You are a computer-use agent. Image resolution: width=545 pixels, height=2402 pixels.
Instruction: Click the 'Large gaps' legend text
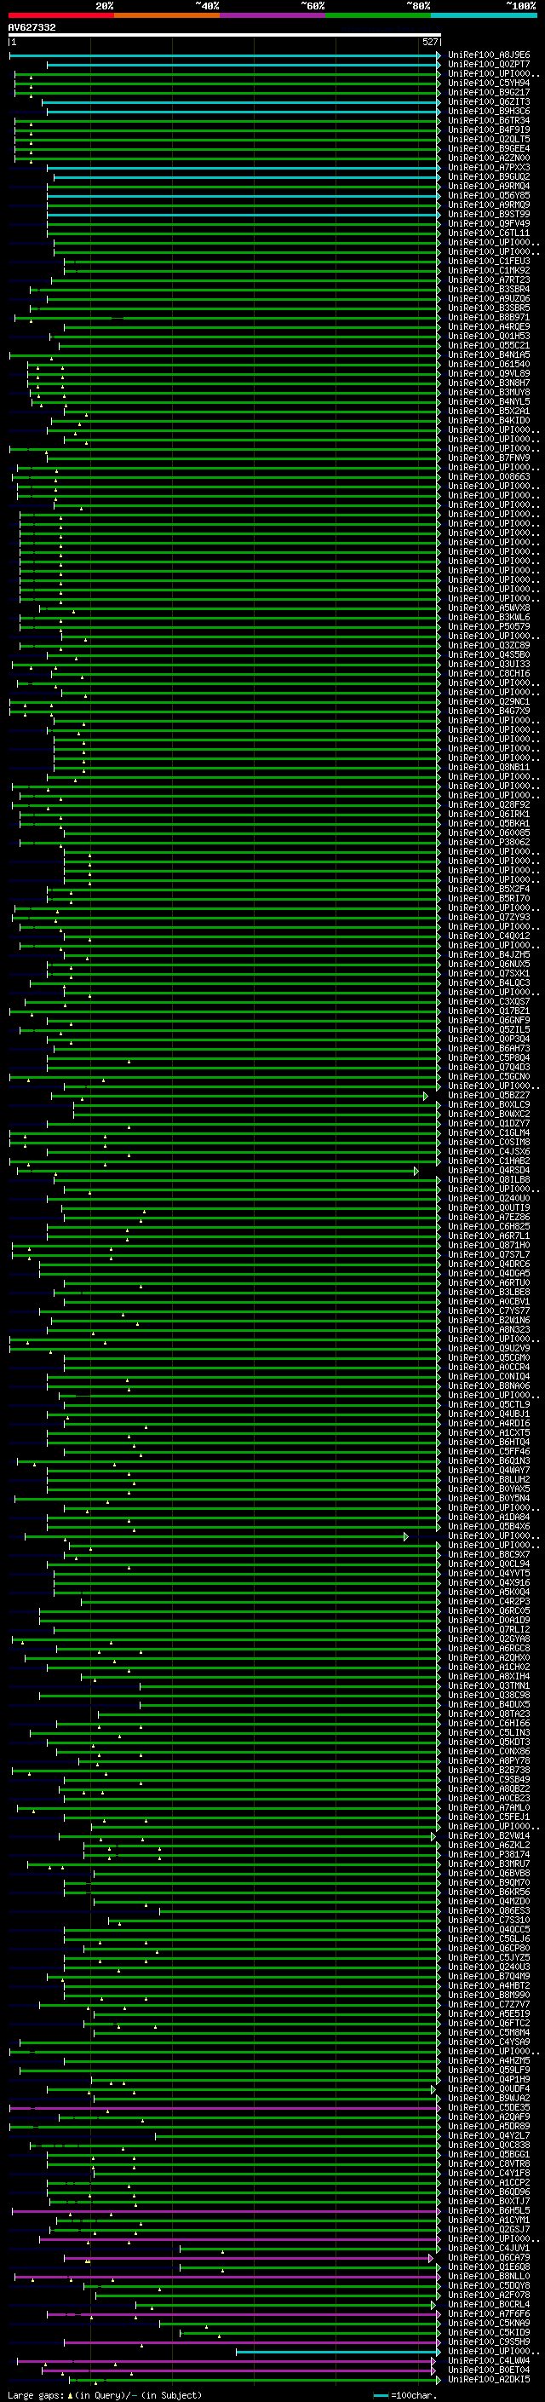coord(36,2395)
